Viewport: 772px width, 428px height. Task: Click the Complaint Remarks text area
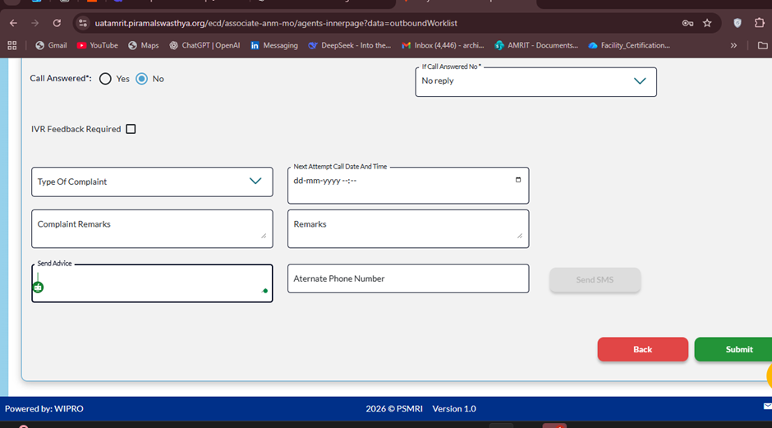152,228
